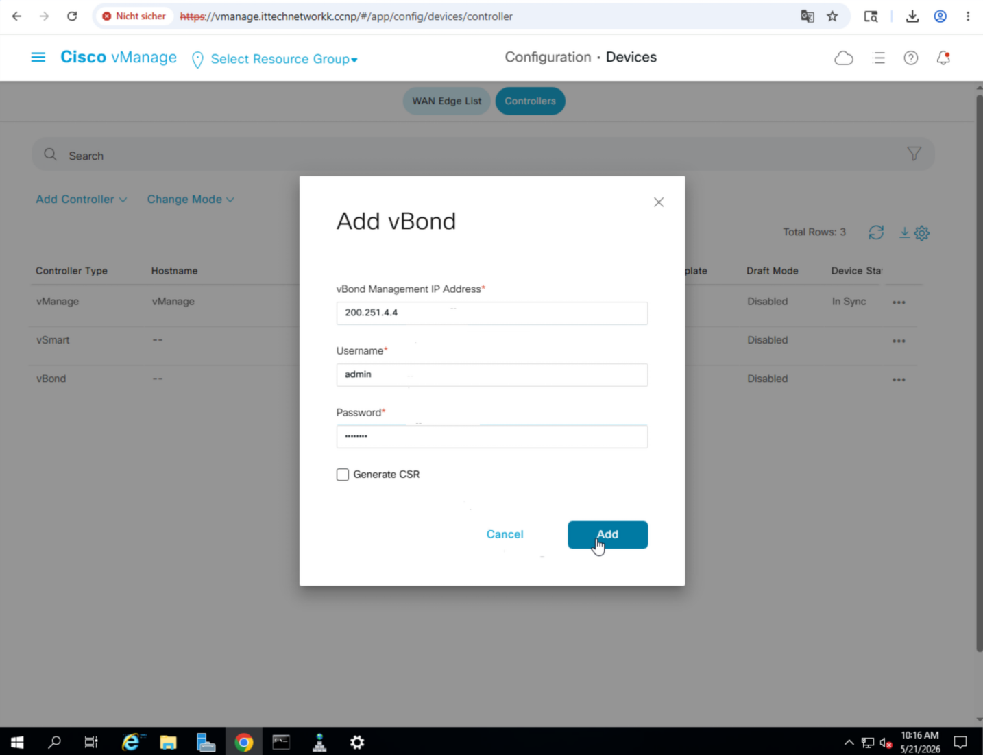983x755 pixels.
Task: Click the Controller Type column header
Action: [x=72, y=271]
